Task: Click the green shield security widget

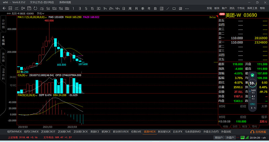Action: pyautogui.click(x=253, y=75)
